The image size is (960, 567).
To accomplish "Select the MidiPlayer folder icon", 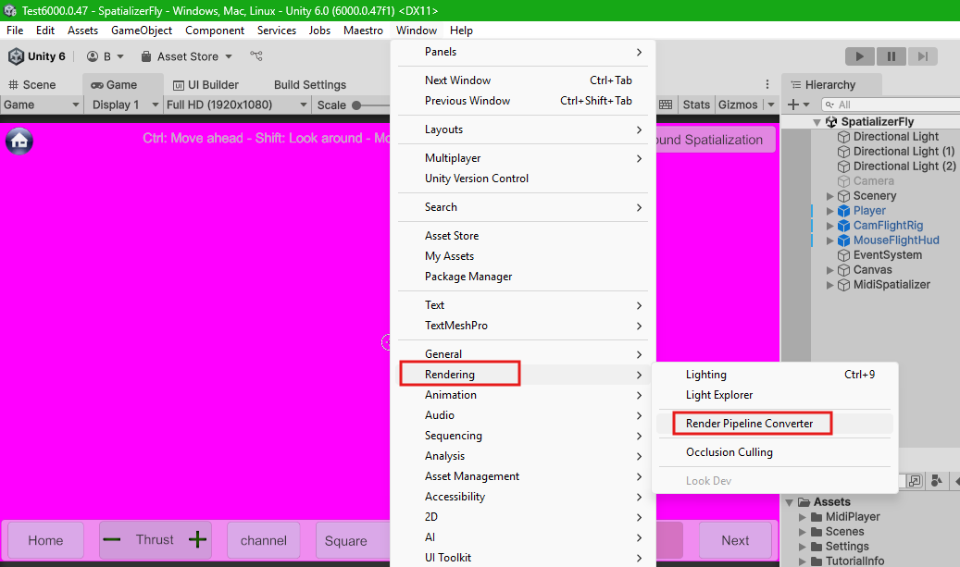I will [817, 517].
